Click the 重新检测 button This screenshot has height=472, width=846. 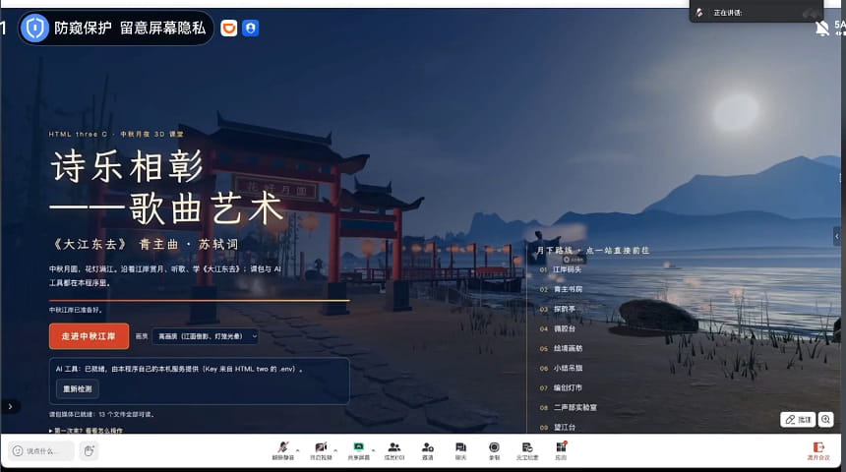(77, 389)
